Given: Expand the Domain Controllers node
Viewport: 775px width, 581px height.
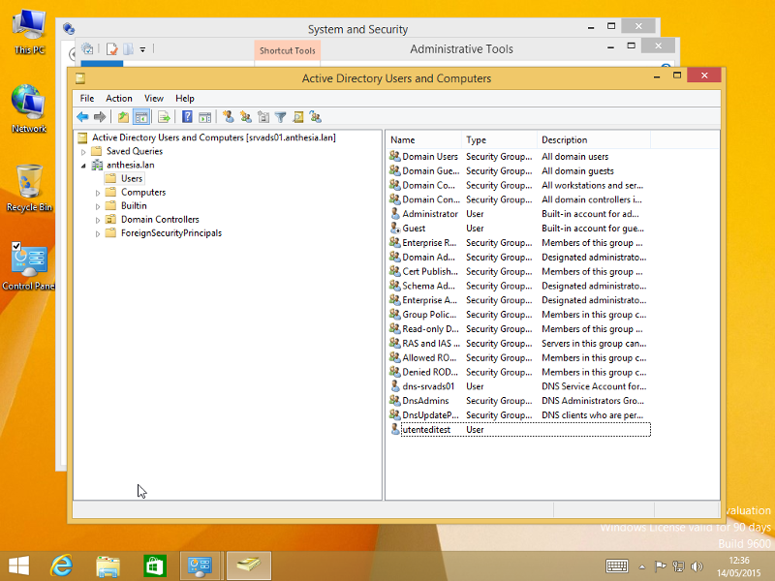Looking at the screenshot, I should point(98,220).
